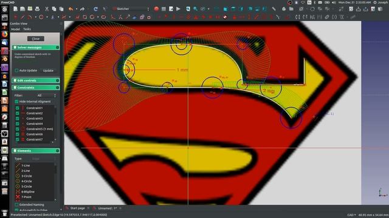Start macro recording with red circle
The height and width of the screenshot is (218, 389).
coord(156,9)
